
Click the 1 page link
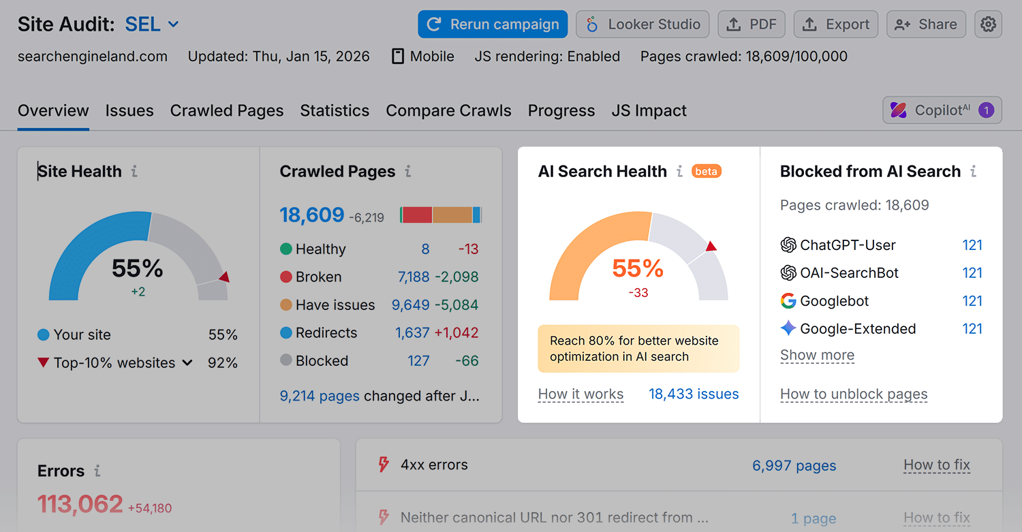(814, 518)
